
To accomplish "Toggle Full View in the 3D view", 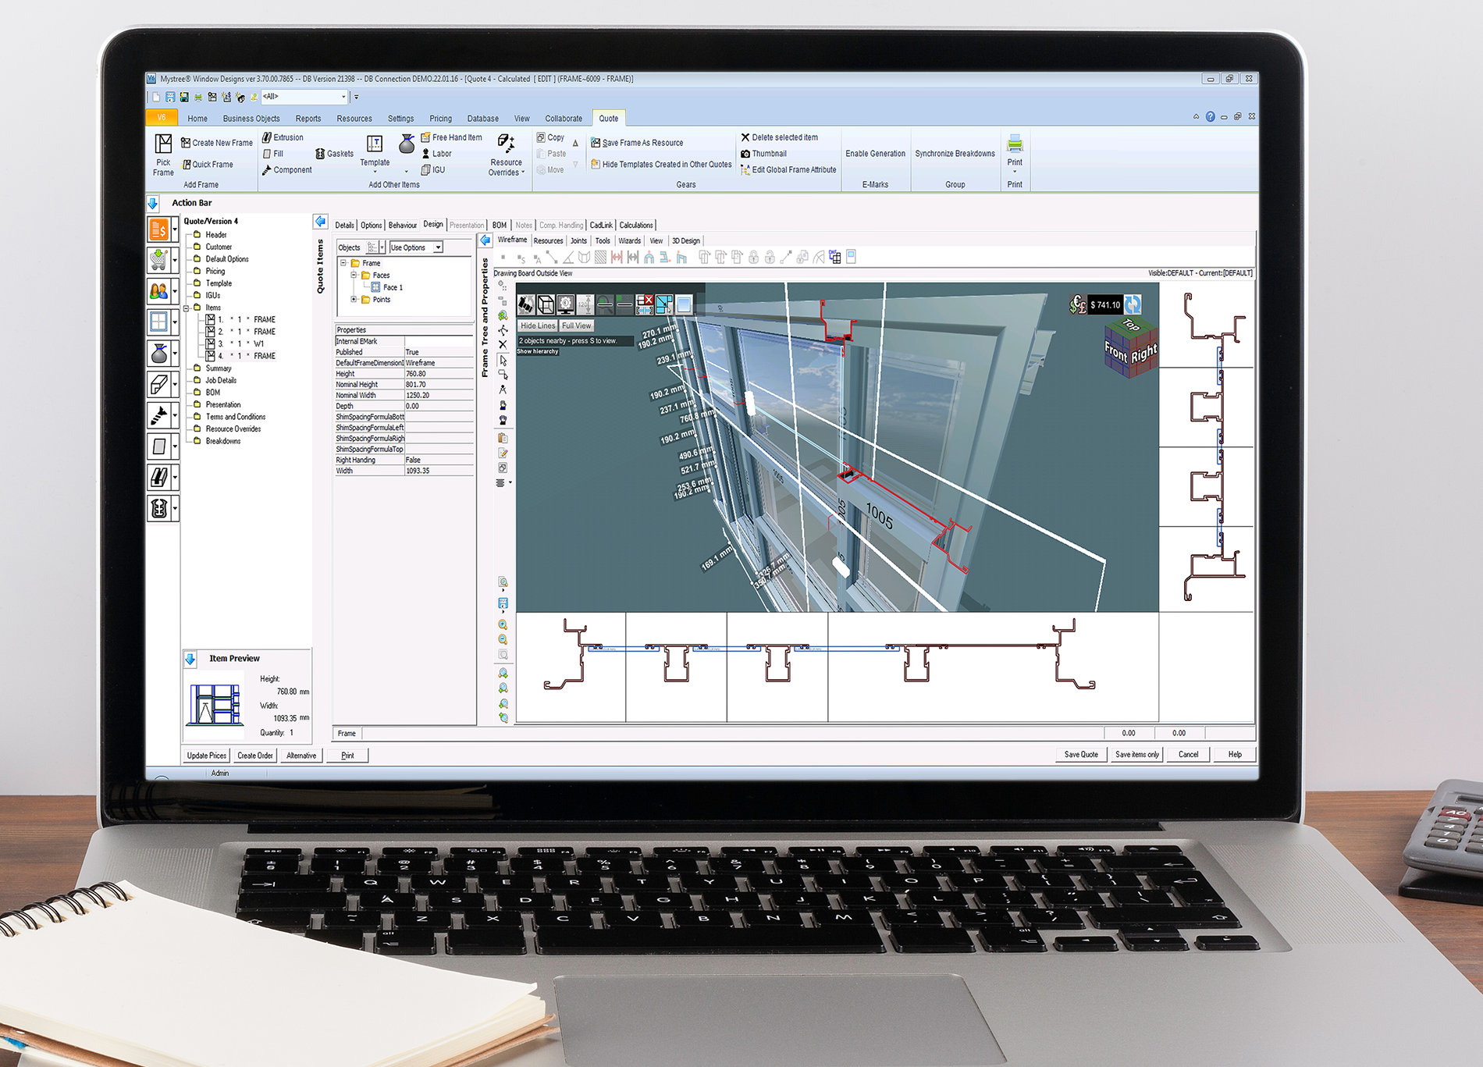I will coord(577,325).
